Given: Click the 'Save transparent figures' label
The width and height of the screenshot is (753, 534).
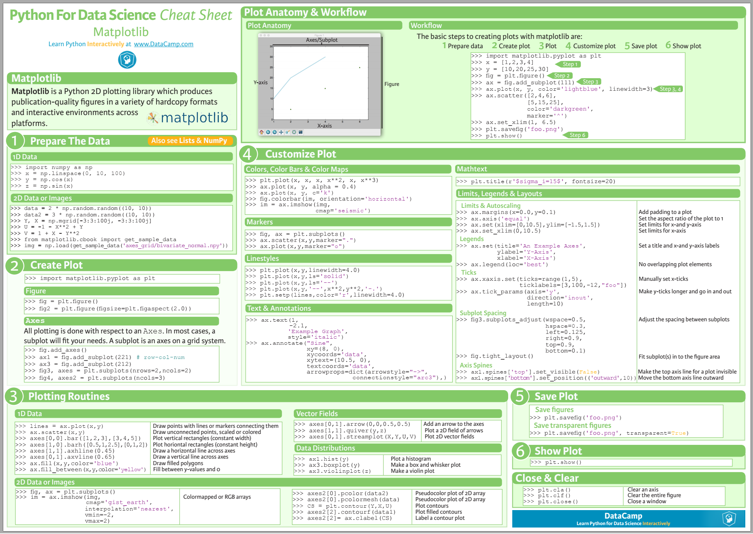Looking at the screenshot, I should coord(572,425).
